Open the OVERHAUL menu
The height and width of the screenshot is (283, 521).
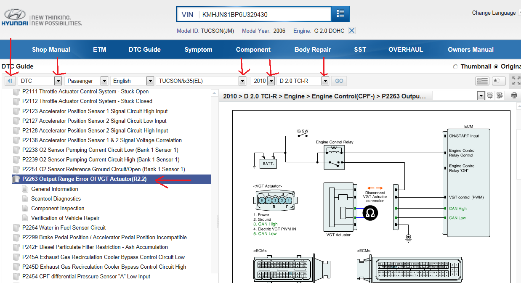[406, 50]
